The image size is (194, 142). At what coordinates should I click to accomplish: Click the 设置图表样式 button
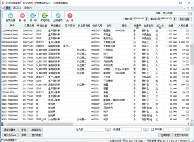181,135
